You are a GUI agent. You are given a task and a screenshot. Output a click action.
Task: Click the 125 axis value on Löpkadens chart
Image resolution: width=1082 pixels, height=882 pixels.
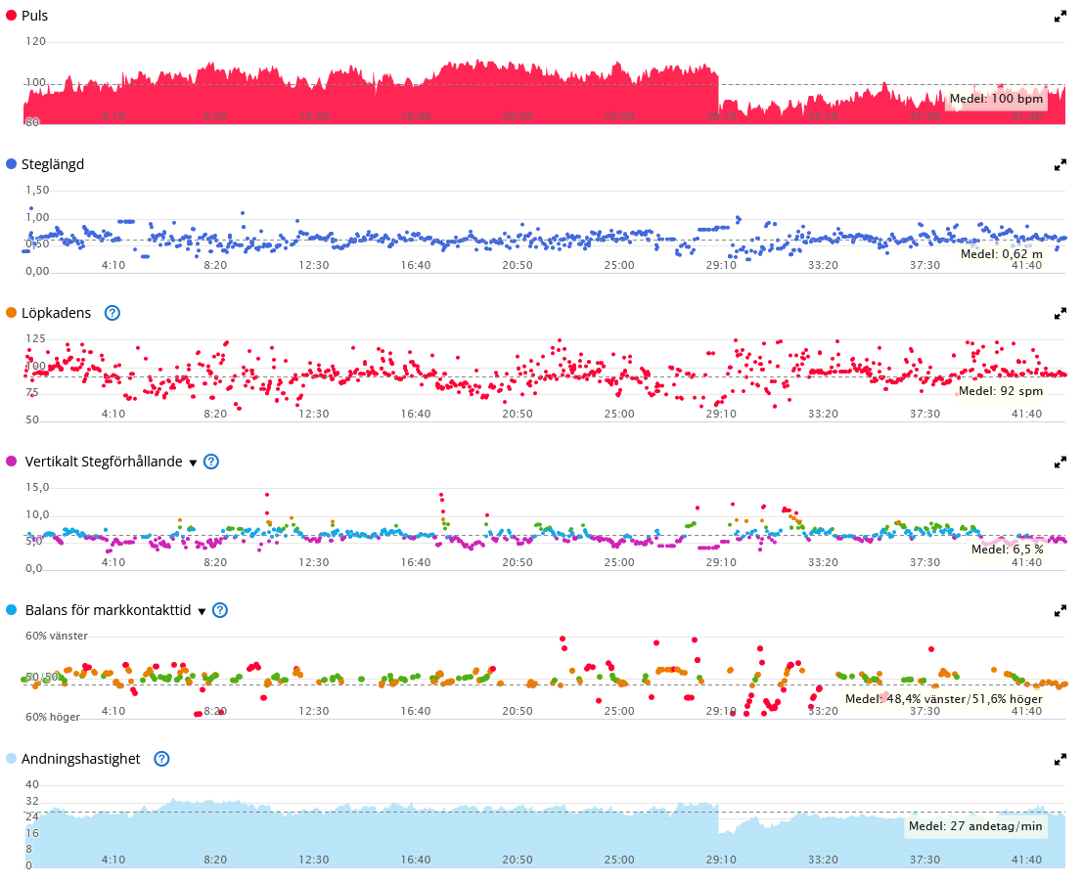pos(35,338)
